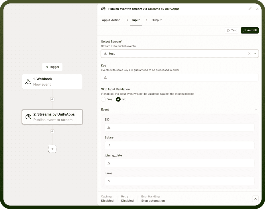
Task: Click the Webhook node icon
Action: pos(28,81)
